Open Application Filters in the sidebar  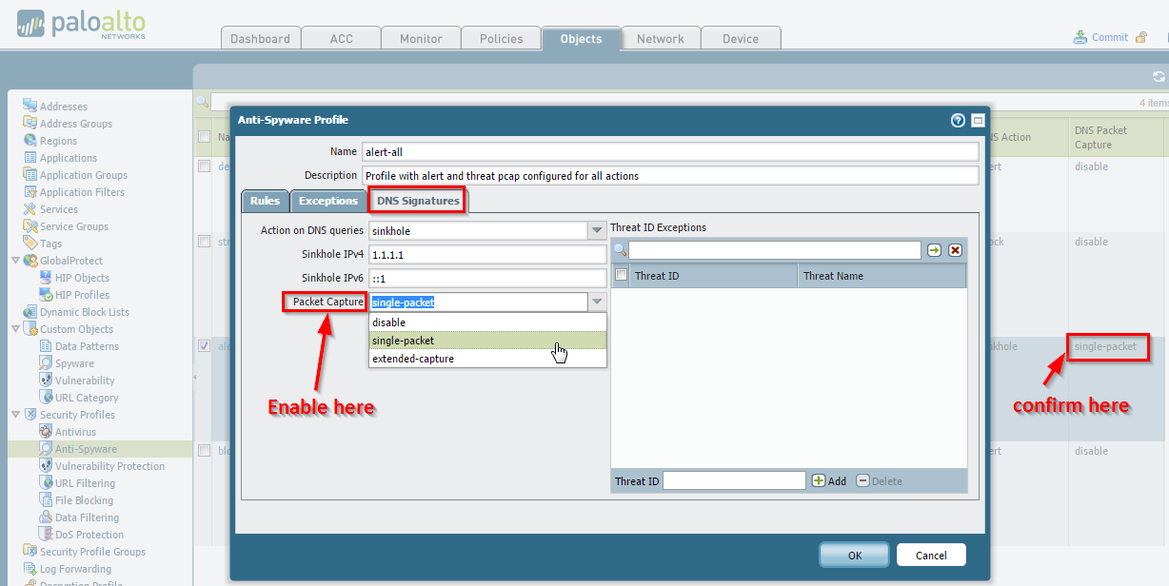82,192
